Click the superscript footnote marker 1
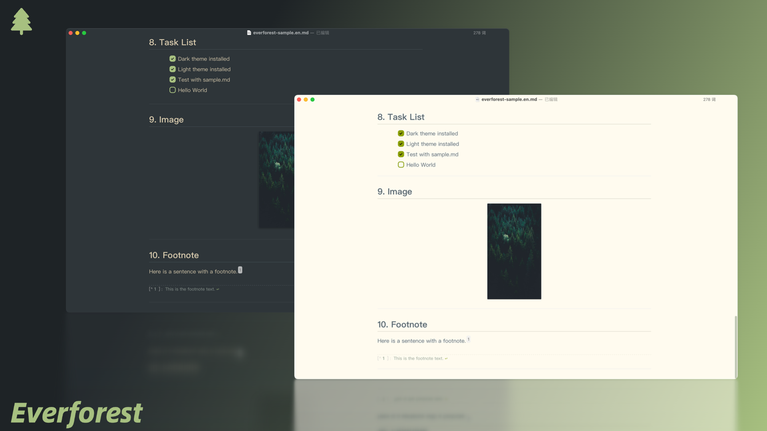This screenshot has height=431, width=767. click(469, 339)
